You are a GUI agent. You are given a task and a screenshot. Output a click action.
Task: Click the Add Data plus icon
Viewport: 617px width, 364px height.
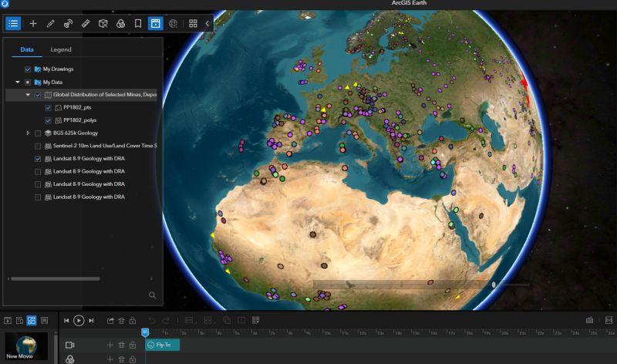pos(32,24)
